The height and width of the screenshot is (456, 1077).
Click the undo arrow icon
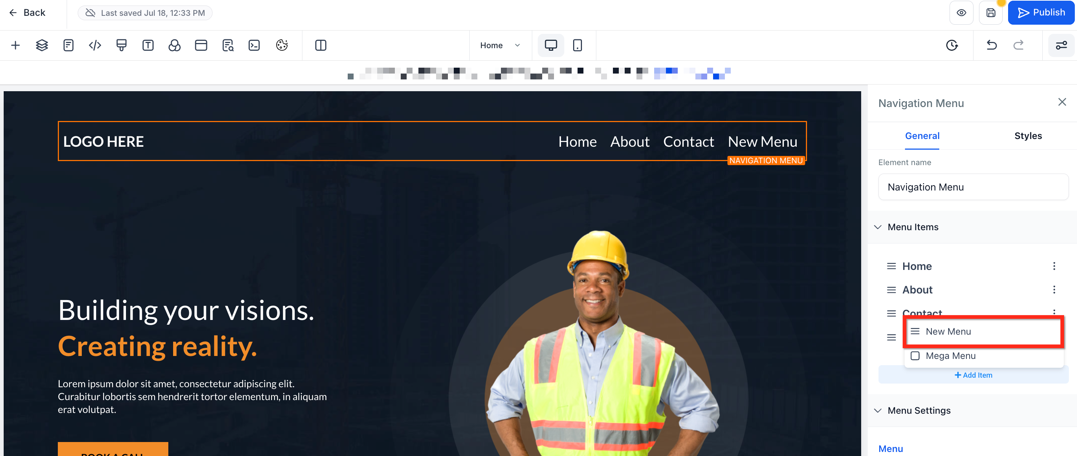(x=992, y=45)
